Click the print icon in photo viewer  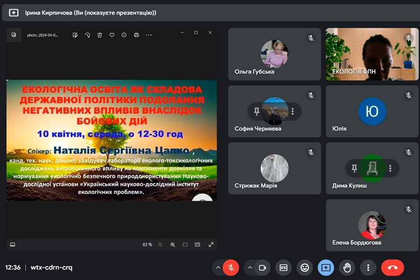(136, 35)
